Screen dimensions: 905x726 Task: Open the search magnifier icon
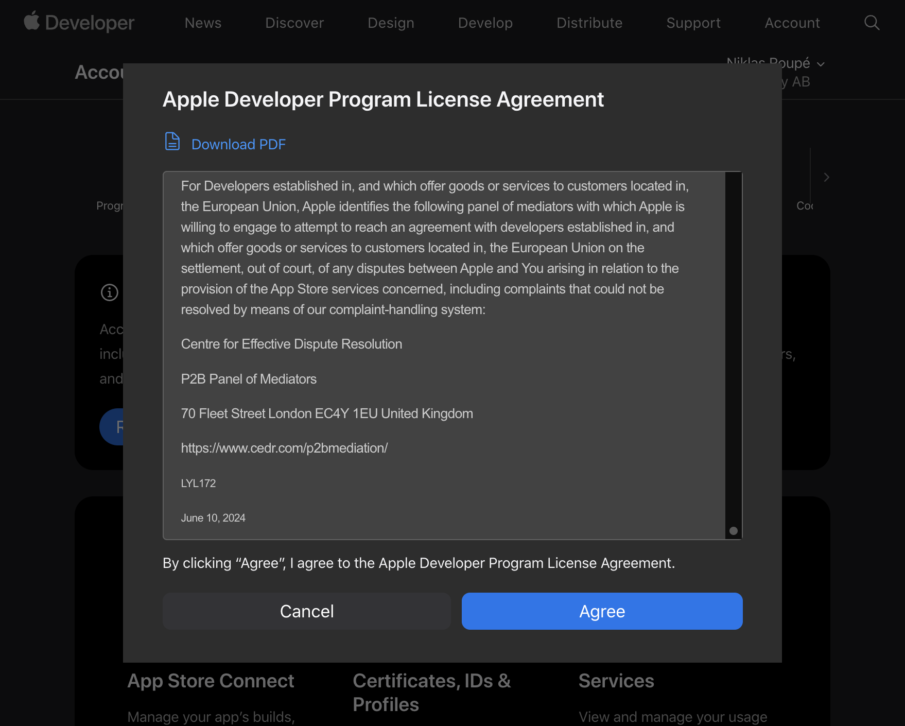point(872,23)
